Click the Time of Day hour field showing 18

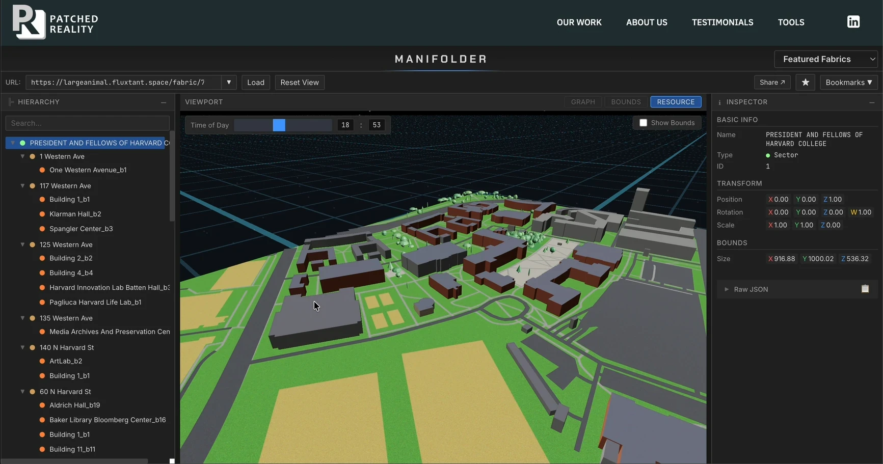click(x=345, y=125)
